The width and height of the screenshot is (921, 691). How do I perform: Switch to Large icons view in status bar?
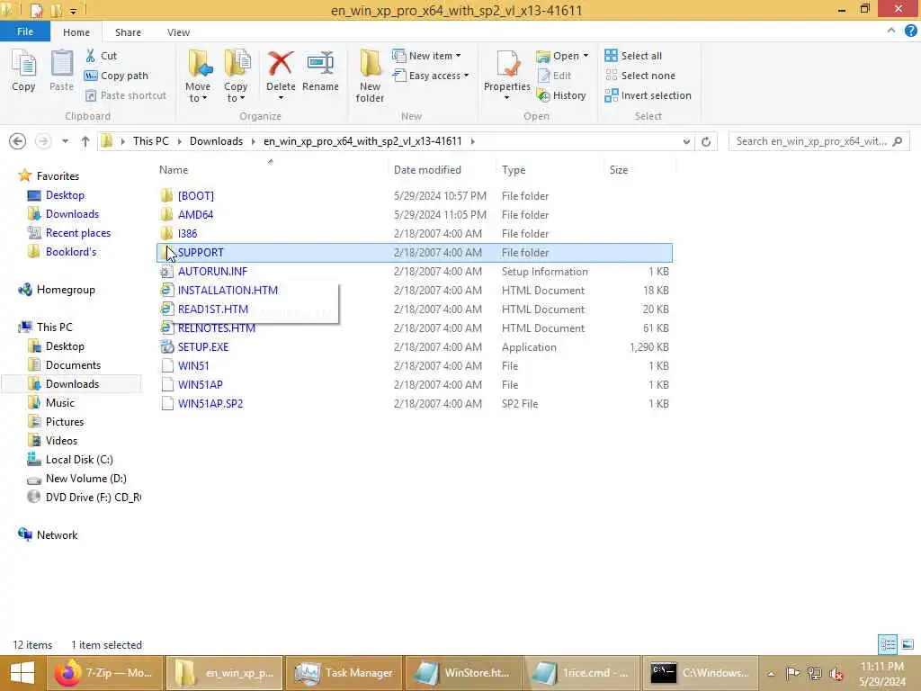[908, 644]
